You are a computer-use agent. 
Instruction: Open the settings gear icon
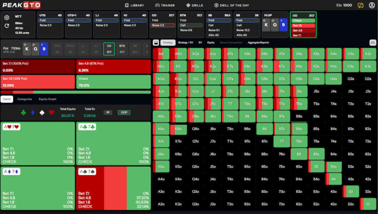pyautogui.click(x=7, y=18)
